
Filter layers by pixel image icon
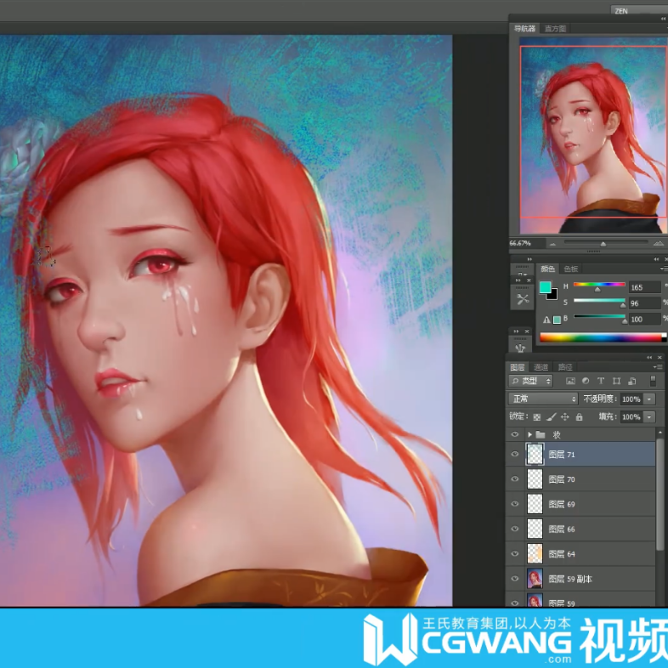(570, 381)
